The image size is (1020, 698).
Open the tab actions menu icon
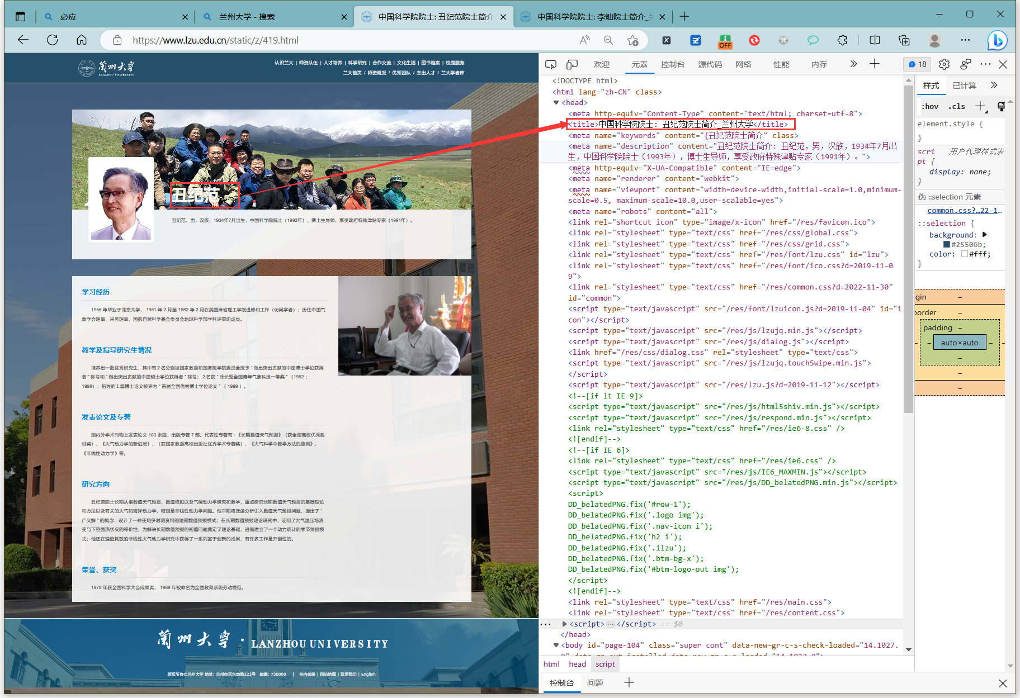tap(21, 17)
